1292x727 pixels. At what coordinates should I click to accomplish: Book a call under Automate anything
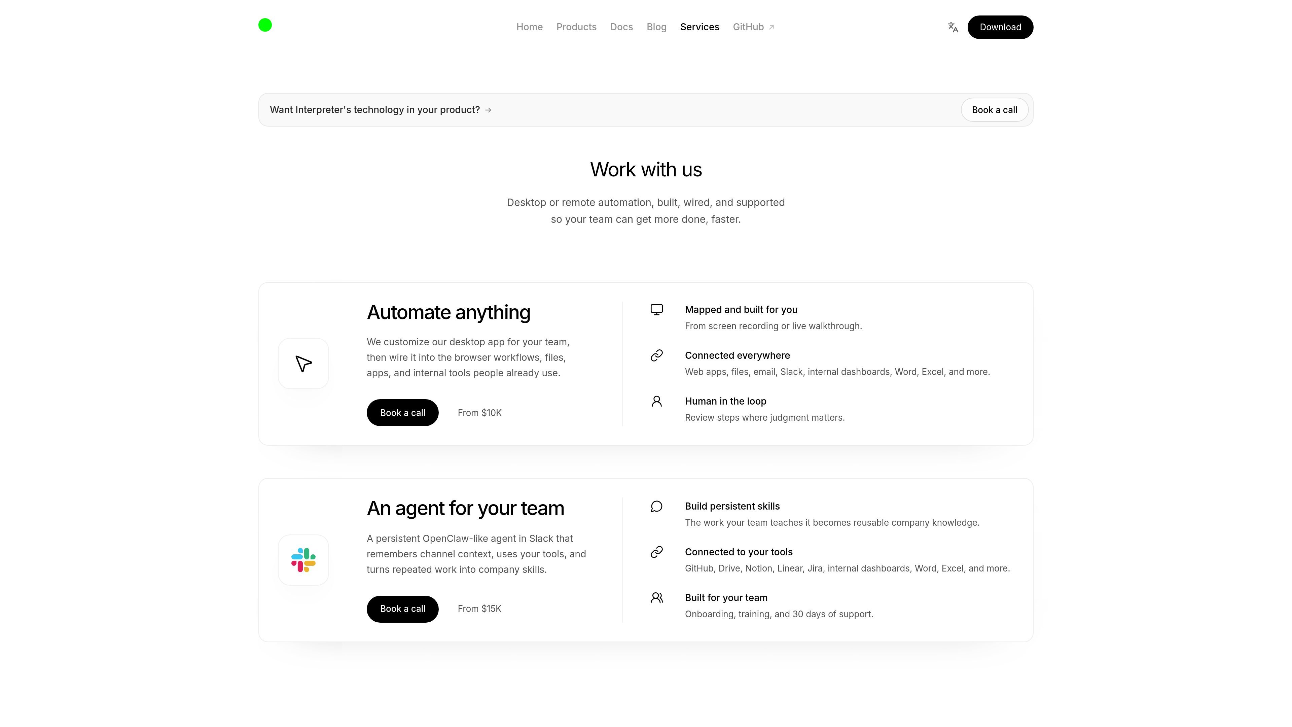(402, 412)
